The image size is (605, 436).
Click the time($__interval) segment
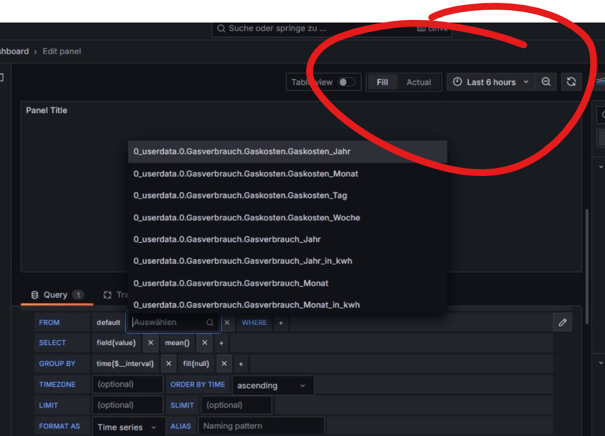pos(125,363)
